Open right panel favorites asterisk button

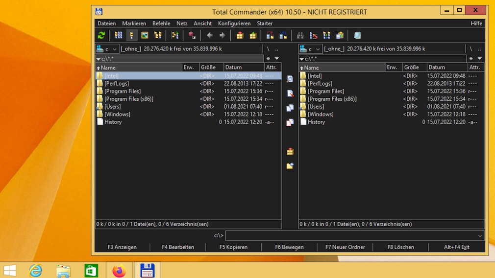(x=470, y=58)
